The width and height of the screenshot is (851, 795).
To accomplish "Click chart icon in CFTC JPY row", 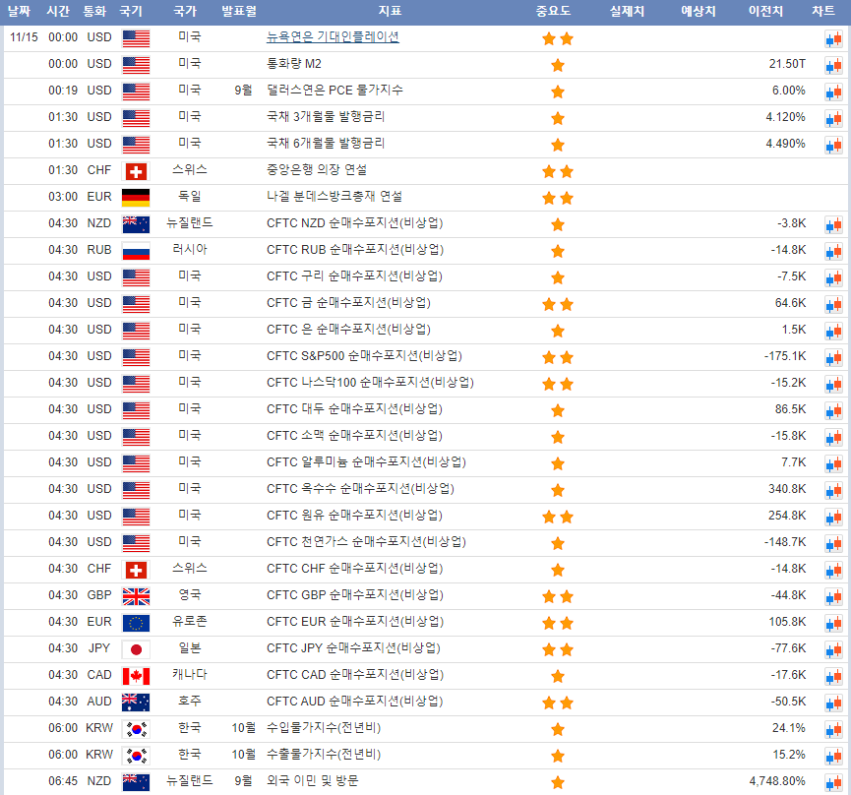I will coord(833,649).
